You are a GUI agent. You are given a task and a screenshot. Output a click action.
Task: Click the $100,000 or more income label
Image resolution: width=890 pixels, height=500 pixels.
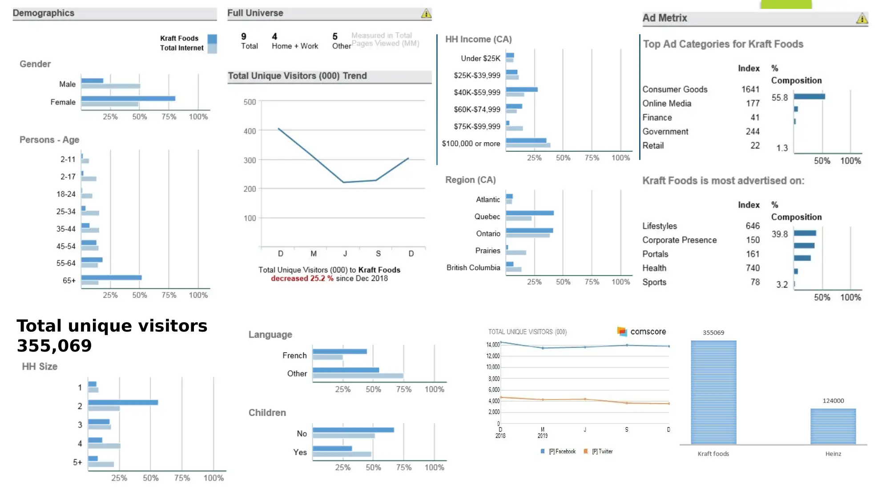(x=471, y=144)
